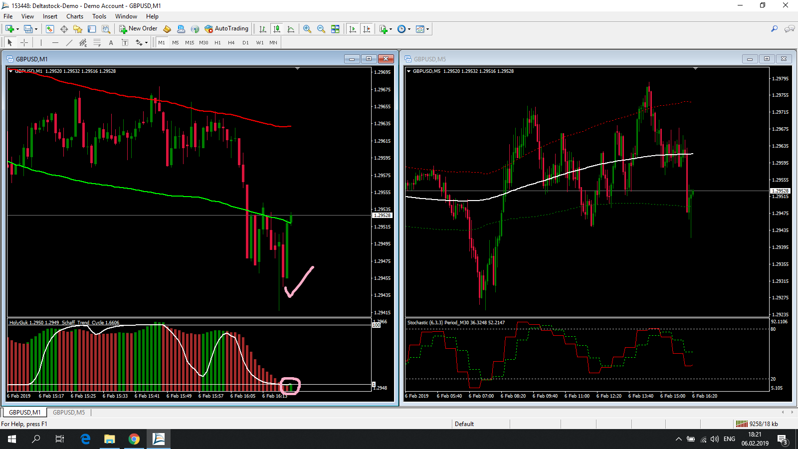Open the Help menu
Image resolution: width=798 pixels, height=449 pixels.
tap(152, 16)
